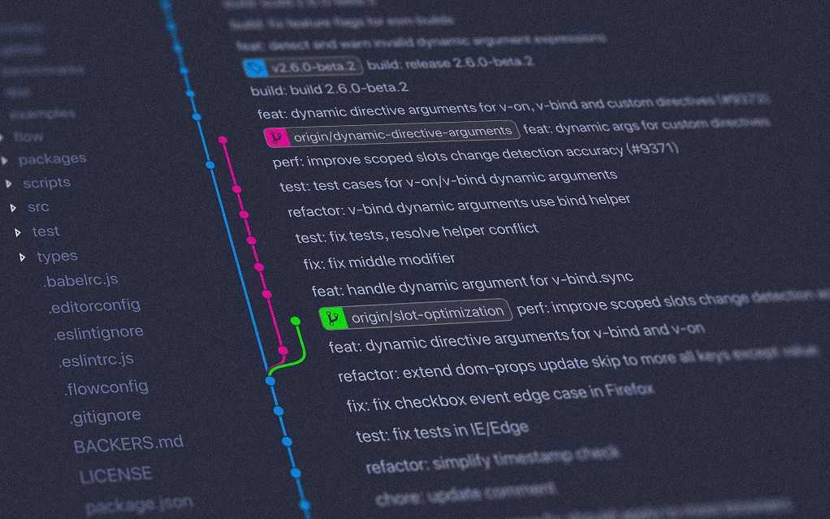This screenshot has width=830, height=519.
Task: Select the green commit node on the graph
Action: (x=296, y=321)
